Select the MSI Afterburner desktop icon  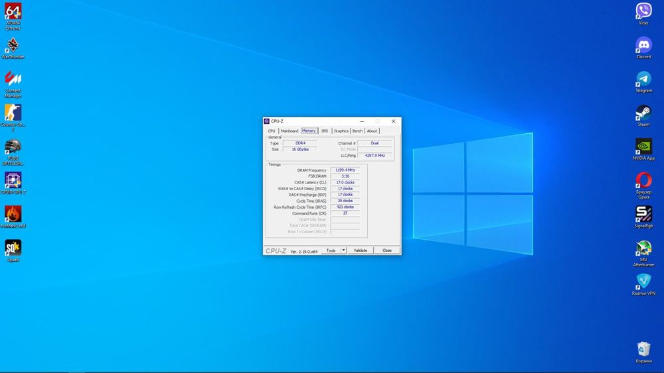(x=643, y=253)
